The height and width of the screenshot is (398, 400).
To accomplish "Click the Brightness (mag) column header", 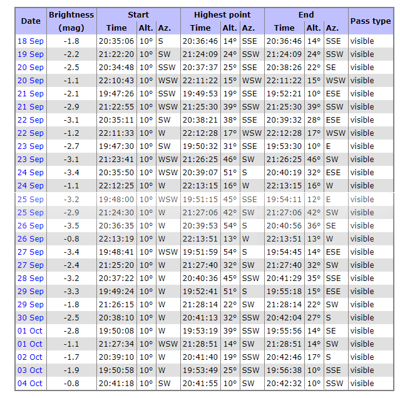I will pyautogui.click(x=71, y=21).
